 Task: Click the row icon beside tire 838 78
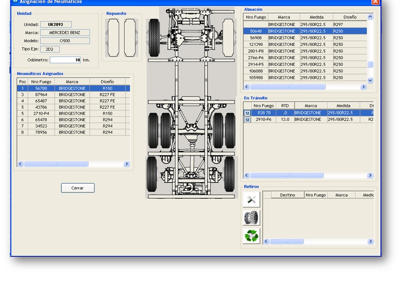(x=247, y=113)
